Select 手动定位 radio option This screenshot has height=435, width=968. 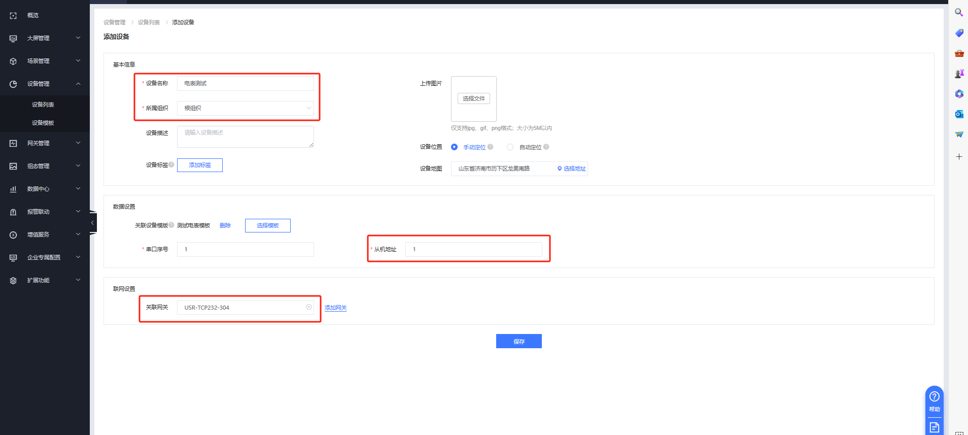(454, 147)
